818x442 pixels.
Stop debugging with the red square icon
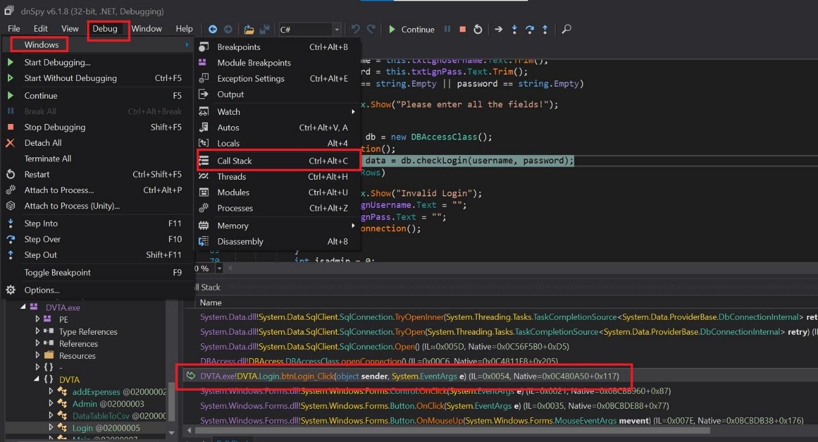[462, 29]
